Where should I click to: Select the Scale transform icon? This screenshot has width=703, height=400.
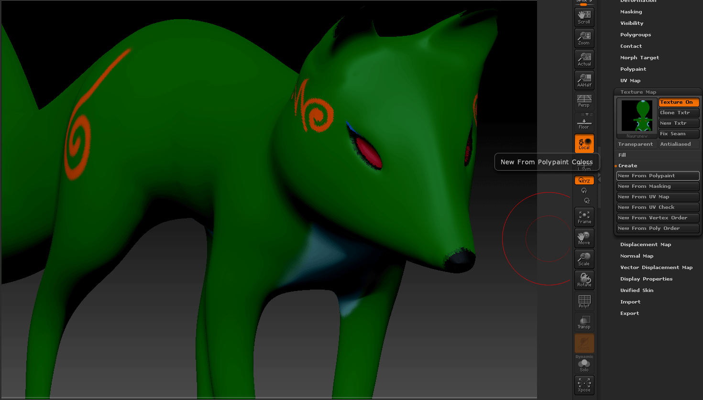tap(584, 259)
